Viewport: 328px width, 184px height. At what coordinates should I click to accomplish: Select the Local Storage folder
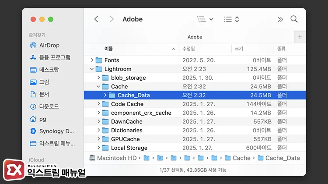click(195, 148)
